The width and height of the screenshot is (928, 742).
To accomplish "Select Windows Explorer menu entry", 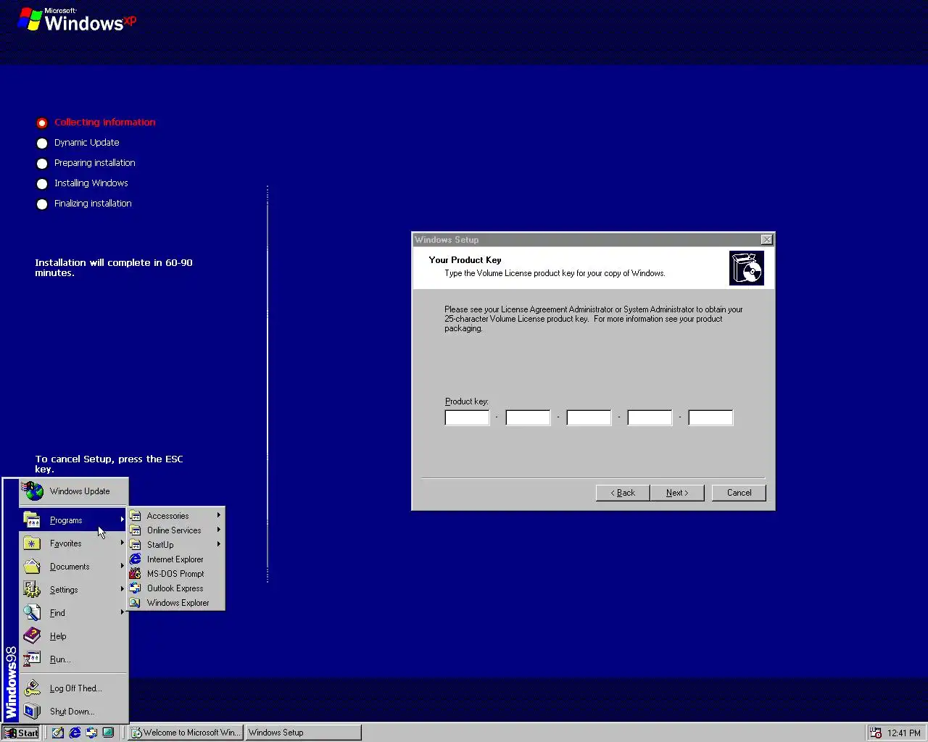I will pos(175,603).
